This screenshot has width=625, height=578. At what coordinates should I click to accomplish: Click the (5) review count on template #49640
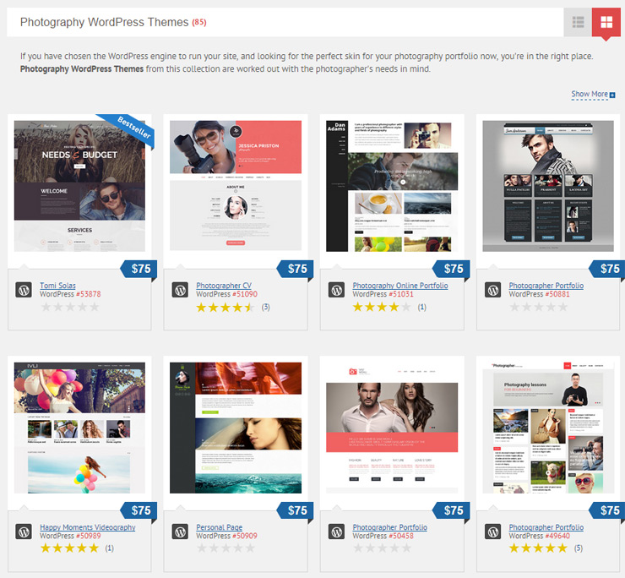[x=579, y=548]
